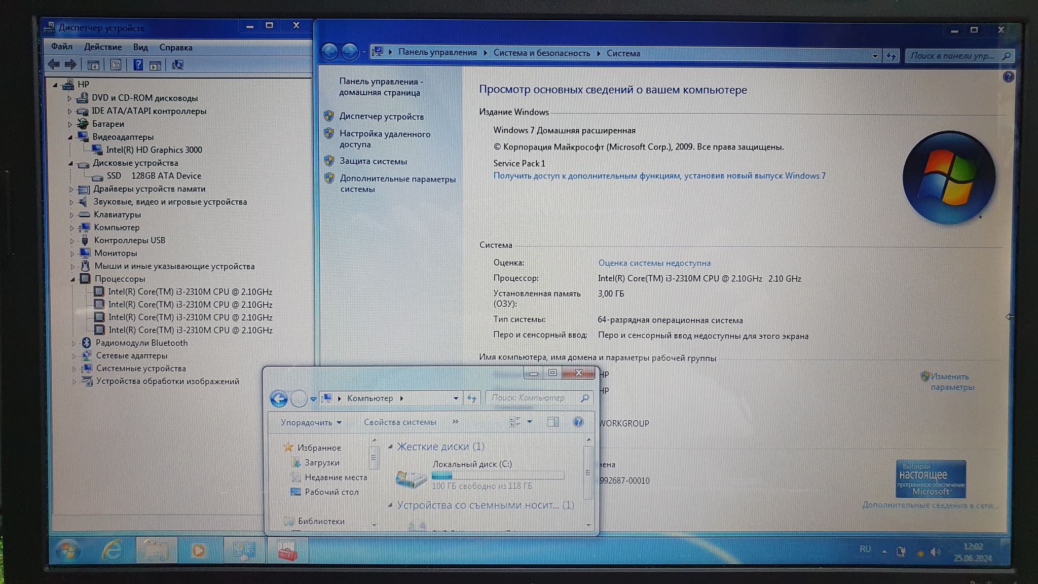Screen dimensions: 1038x584
Task: Click Диспетчер устройств link in sidebar
Action: click(x=381, y=117)
